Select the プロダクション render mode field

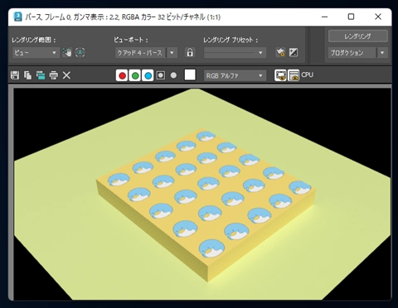[352, 52]
